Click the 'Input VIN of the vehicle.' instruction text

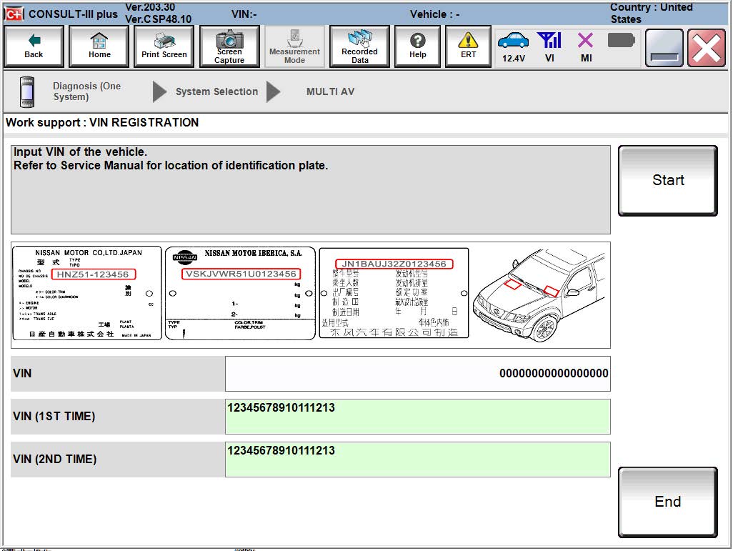click(x=81, y=152)
